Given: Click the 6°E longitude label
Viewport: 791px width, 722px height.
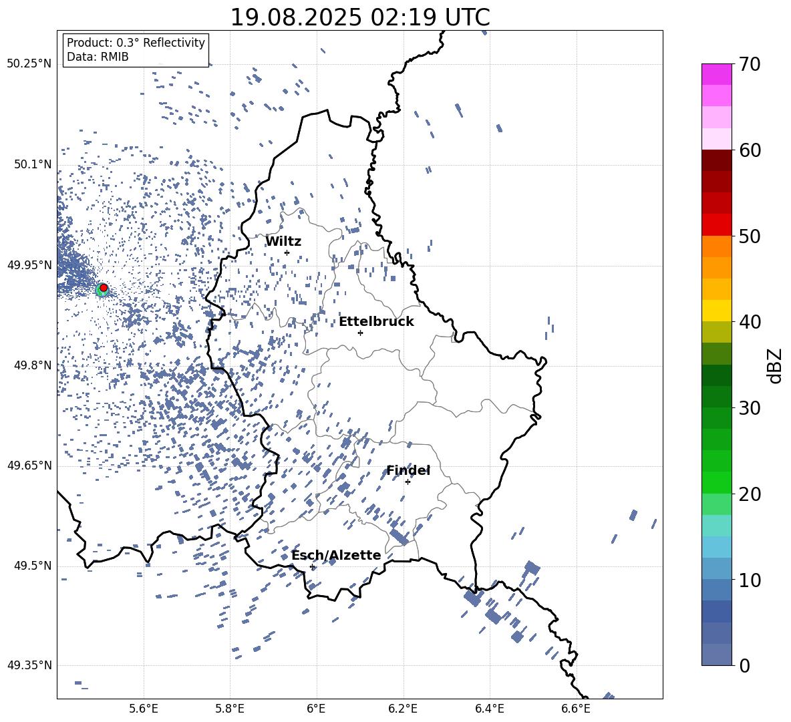Looking at the screenshot, I should point(316,709).
